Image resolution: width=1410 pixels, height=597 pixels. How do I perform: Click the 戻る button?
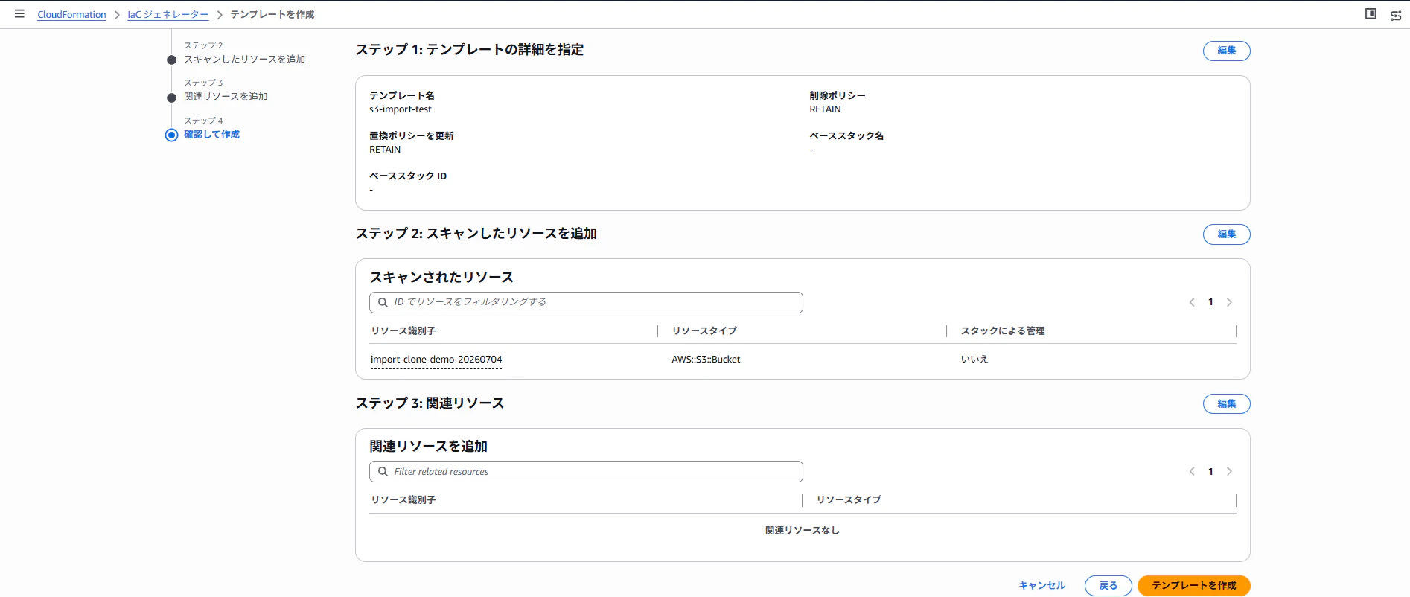point(1108,586)
